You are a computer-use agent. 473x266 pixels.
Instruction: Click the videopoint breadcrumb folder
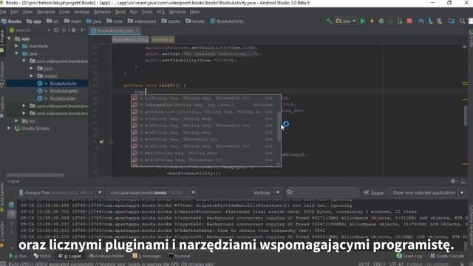pyautogui.click(x=142, y=21)
